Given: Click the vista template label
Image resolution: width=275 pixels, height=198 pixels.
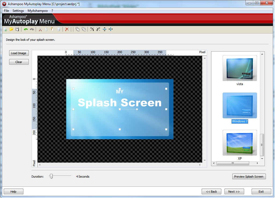Looking at the screenshot, I should (x=240, y=84).
